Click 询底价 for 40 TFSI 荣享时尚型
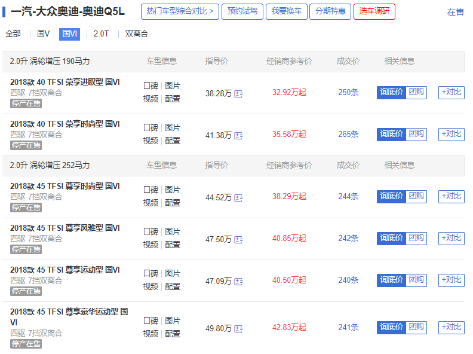This screenshot has width=473, height=354. (x=391, y=134)
